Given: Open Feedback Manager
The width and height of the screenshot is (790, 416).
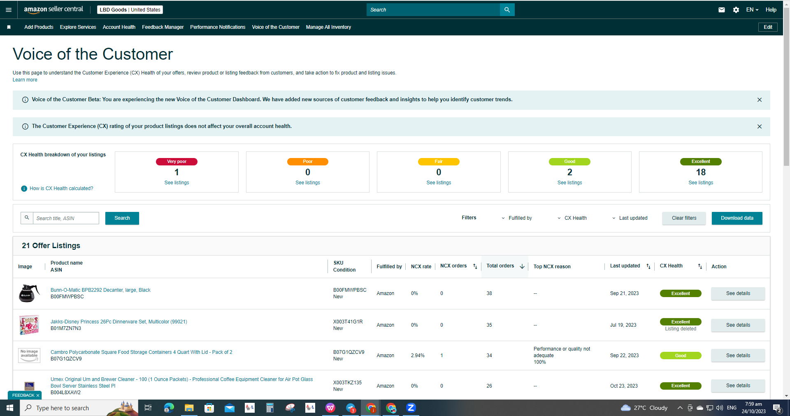Looking at the screenshot, I should (x=163, y=27).
